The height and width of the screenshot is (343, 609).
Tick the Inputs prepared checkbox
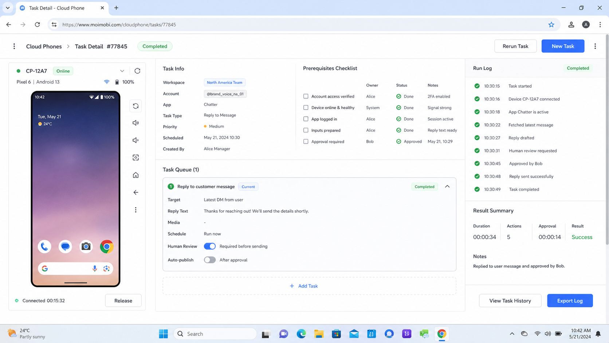[306, 130]
